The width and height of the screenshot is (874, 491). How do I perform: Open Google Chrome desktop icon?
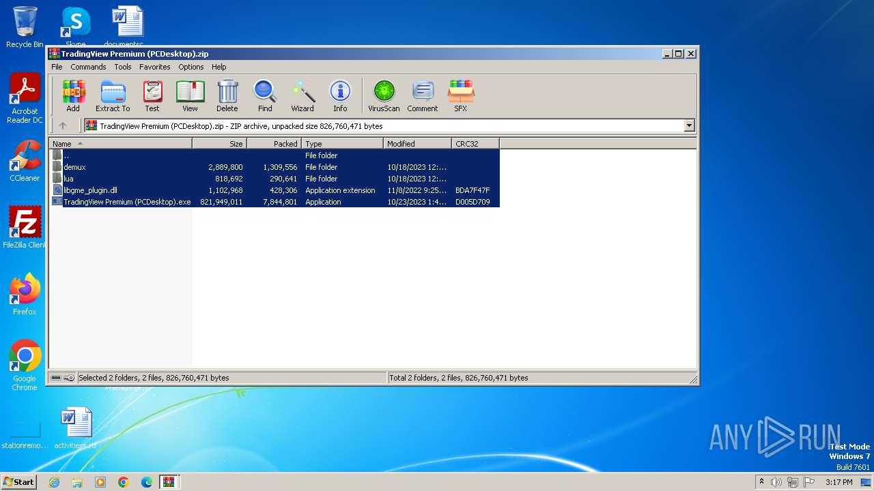point(25,366)
